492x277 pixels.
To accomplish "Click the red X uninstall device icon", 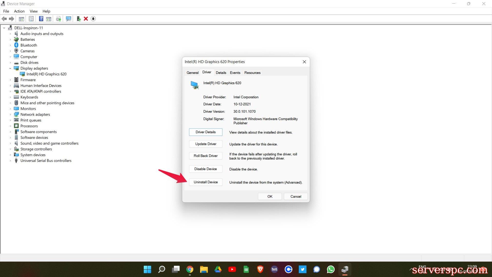I will pyautogui.click(x=86, y=19).
